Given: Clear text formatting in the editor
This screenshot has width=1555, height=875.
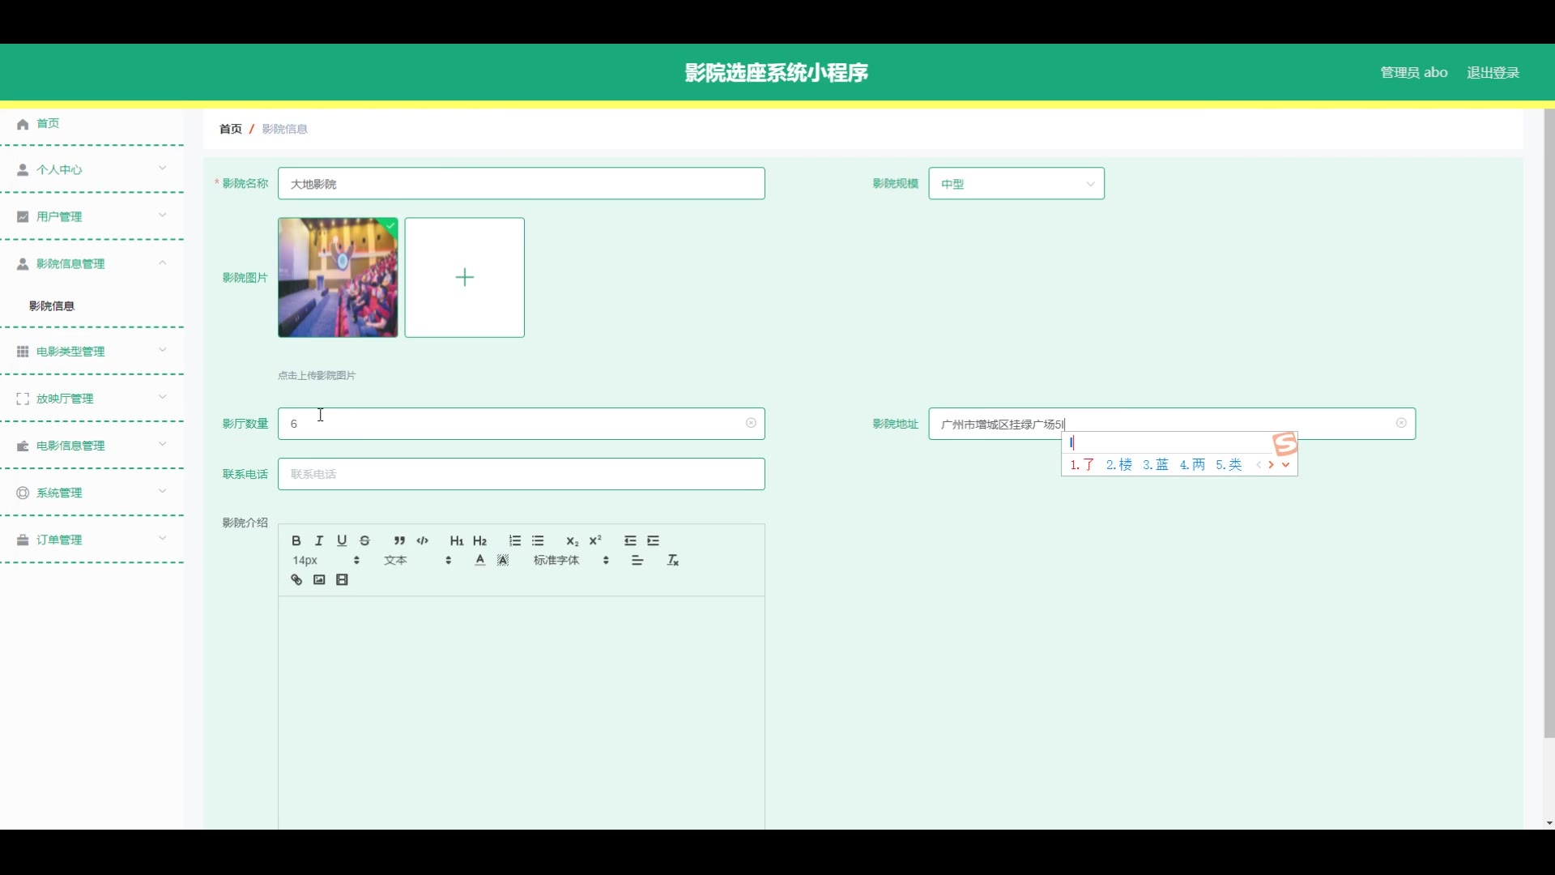Looking at the screenshot, I should click(672, 561).
